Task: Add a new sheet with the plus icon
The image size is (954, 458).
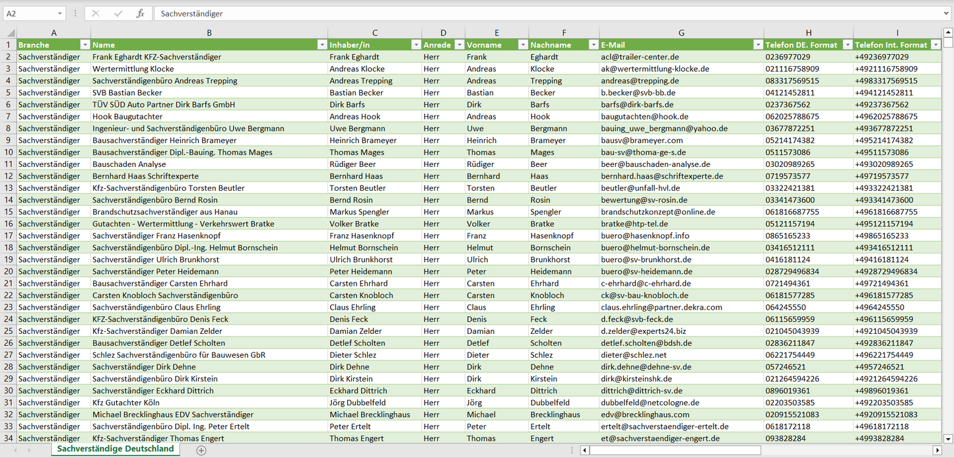Action: click(201, 450)
